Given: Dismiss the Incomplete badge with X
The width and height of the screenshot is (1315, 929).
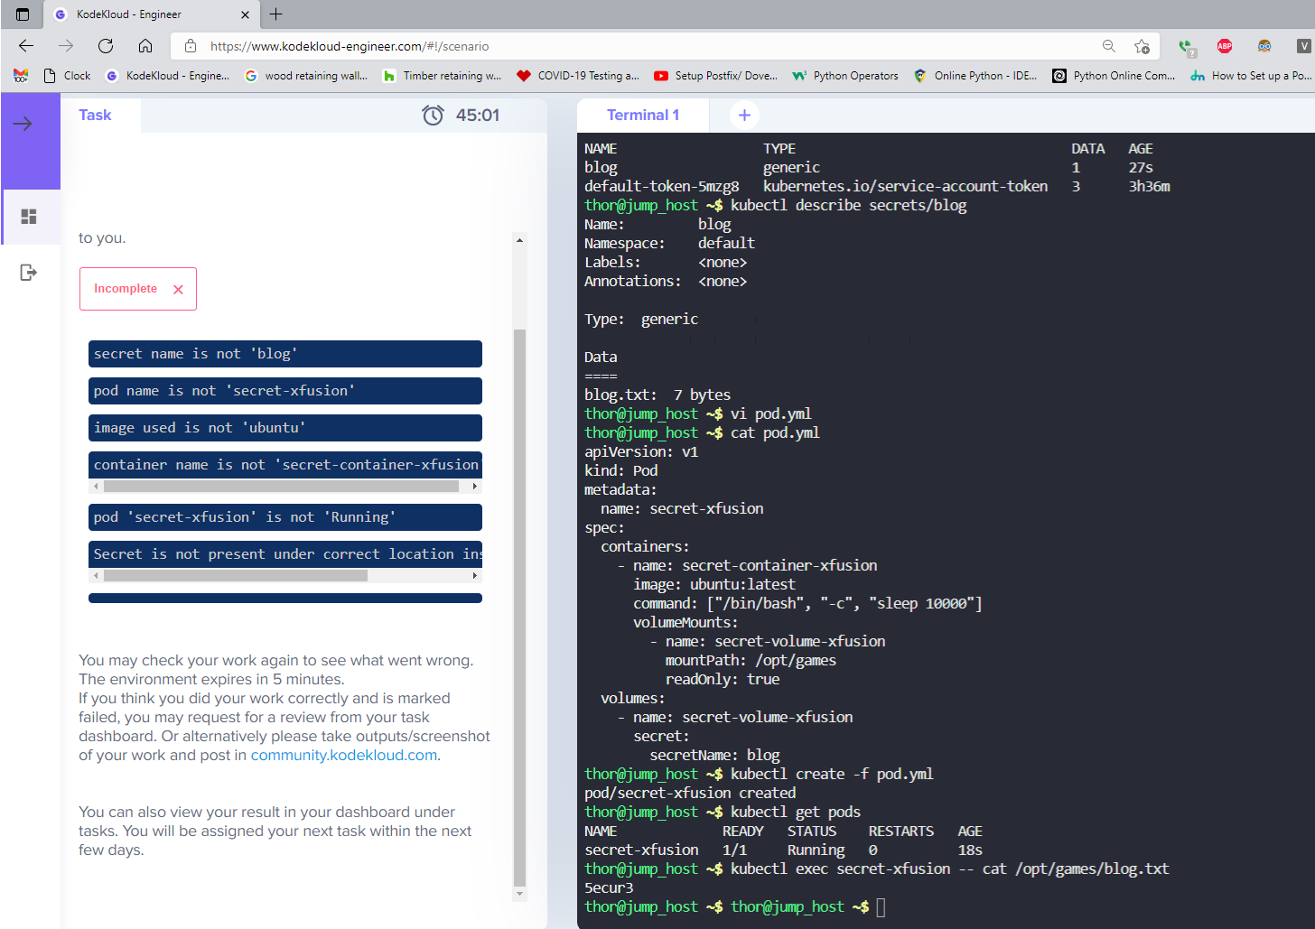Looking at the screenshot, I should [178, 290].
